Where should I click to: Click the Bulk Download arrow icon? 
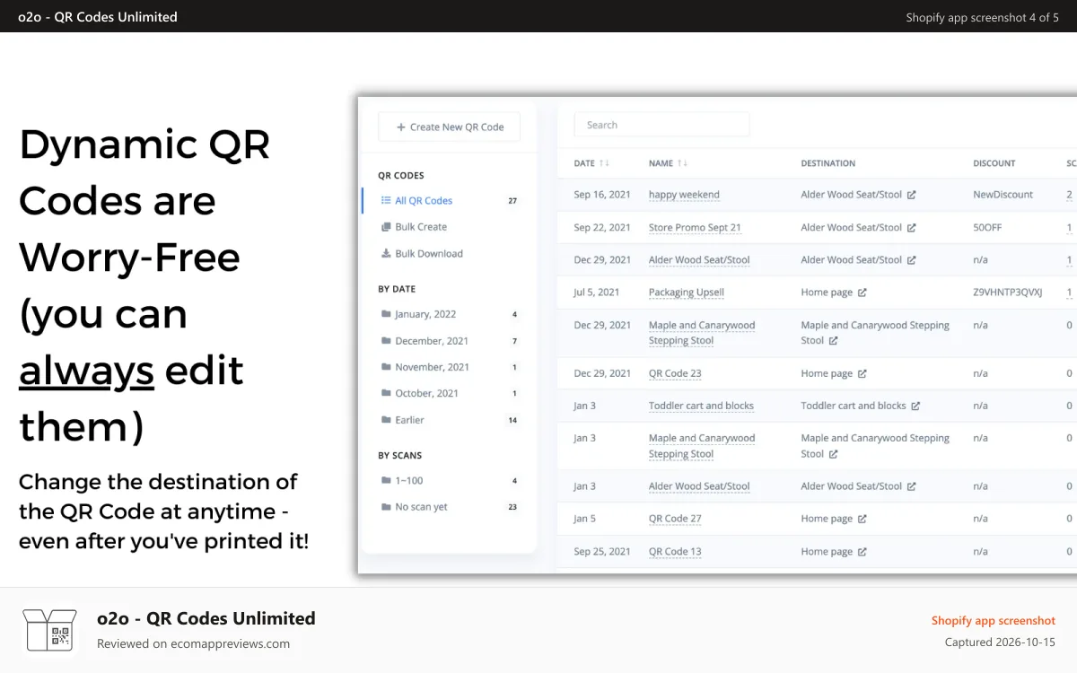[386, 254]
